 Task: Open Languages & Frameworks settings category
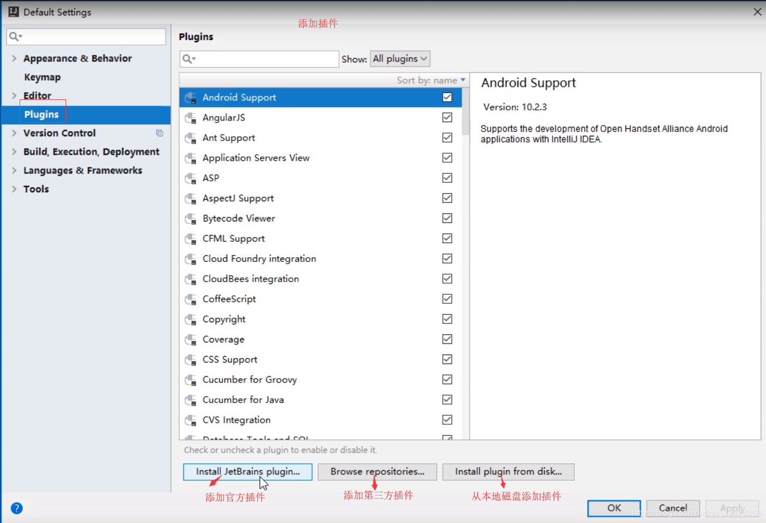(83, 171)
